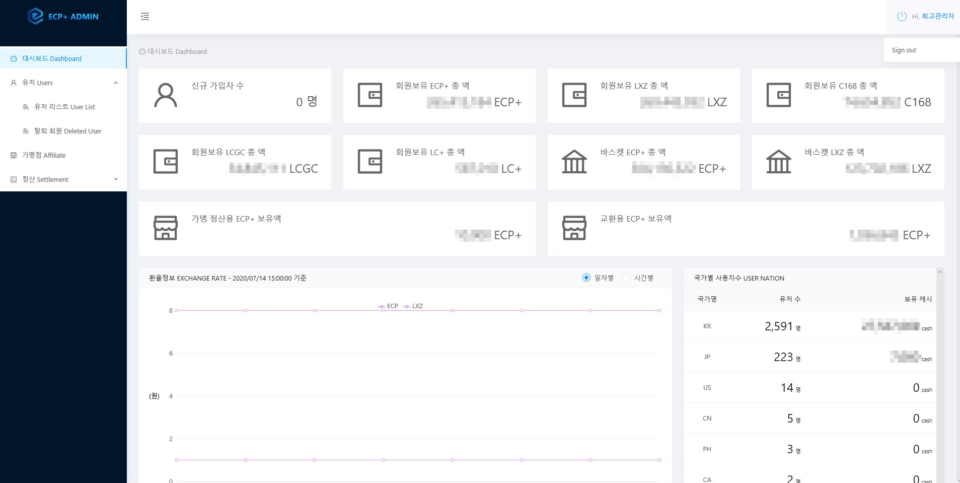Click the breadcrumb dashboard icon
The height and width of the screenshot is (483, 960).
pos(142,52)
